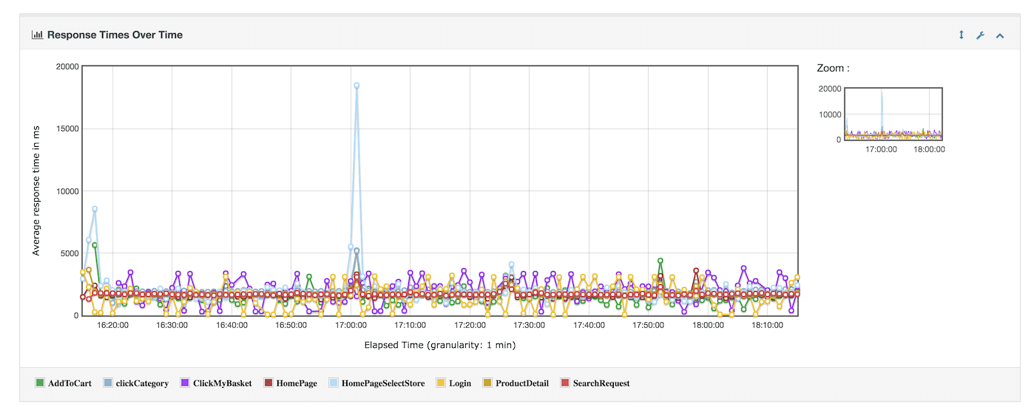
Task: Toggle the clickCategory series in legend
Action: click(x=142, y=383)
